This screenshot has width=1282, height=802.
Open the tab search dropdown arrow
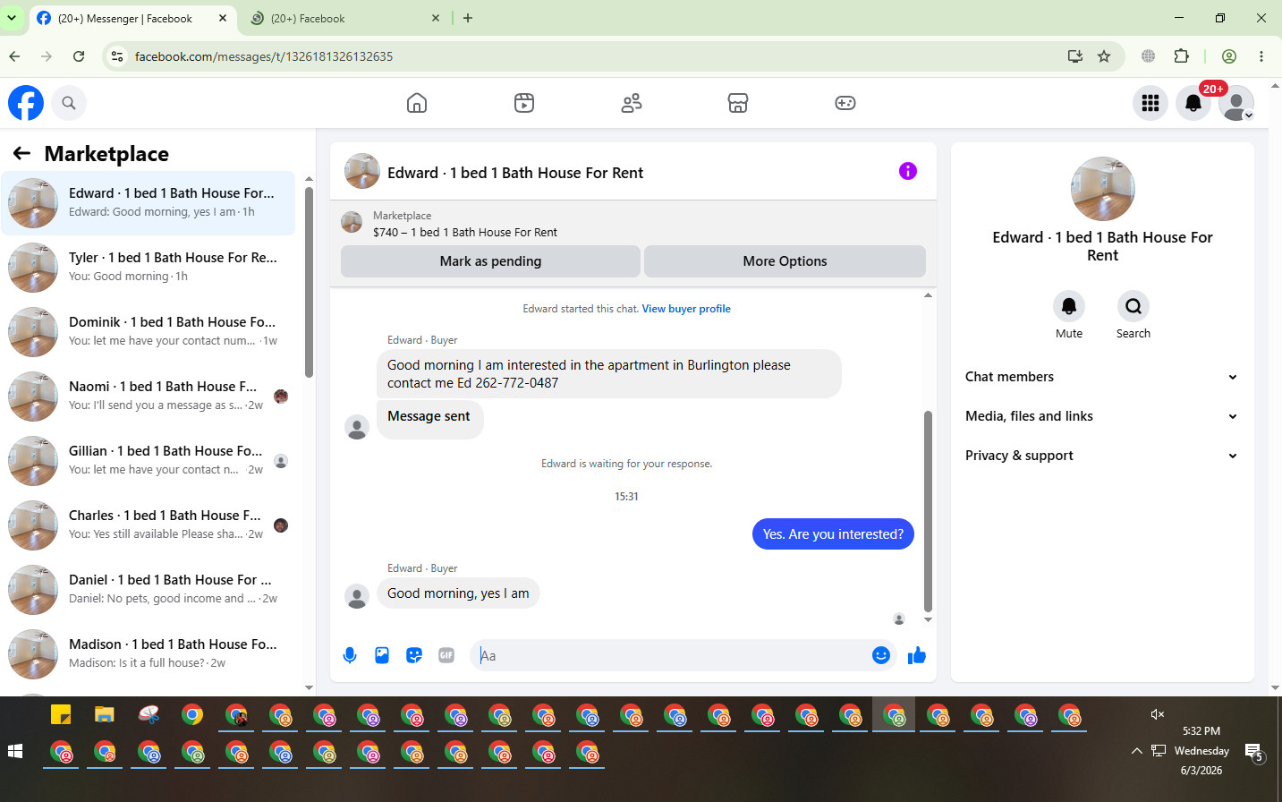click(x=13, y=18)
